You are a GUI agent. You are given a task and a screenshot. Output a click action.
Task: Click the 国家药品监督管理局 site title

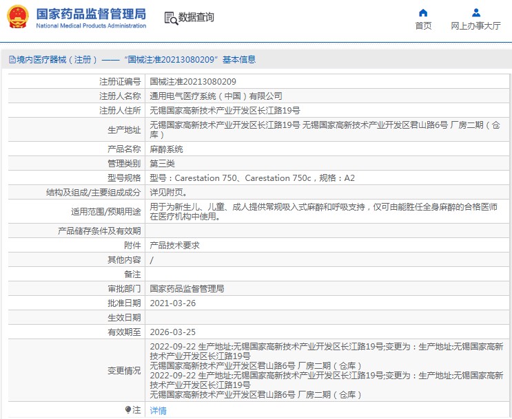[91, 14]
